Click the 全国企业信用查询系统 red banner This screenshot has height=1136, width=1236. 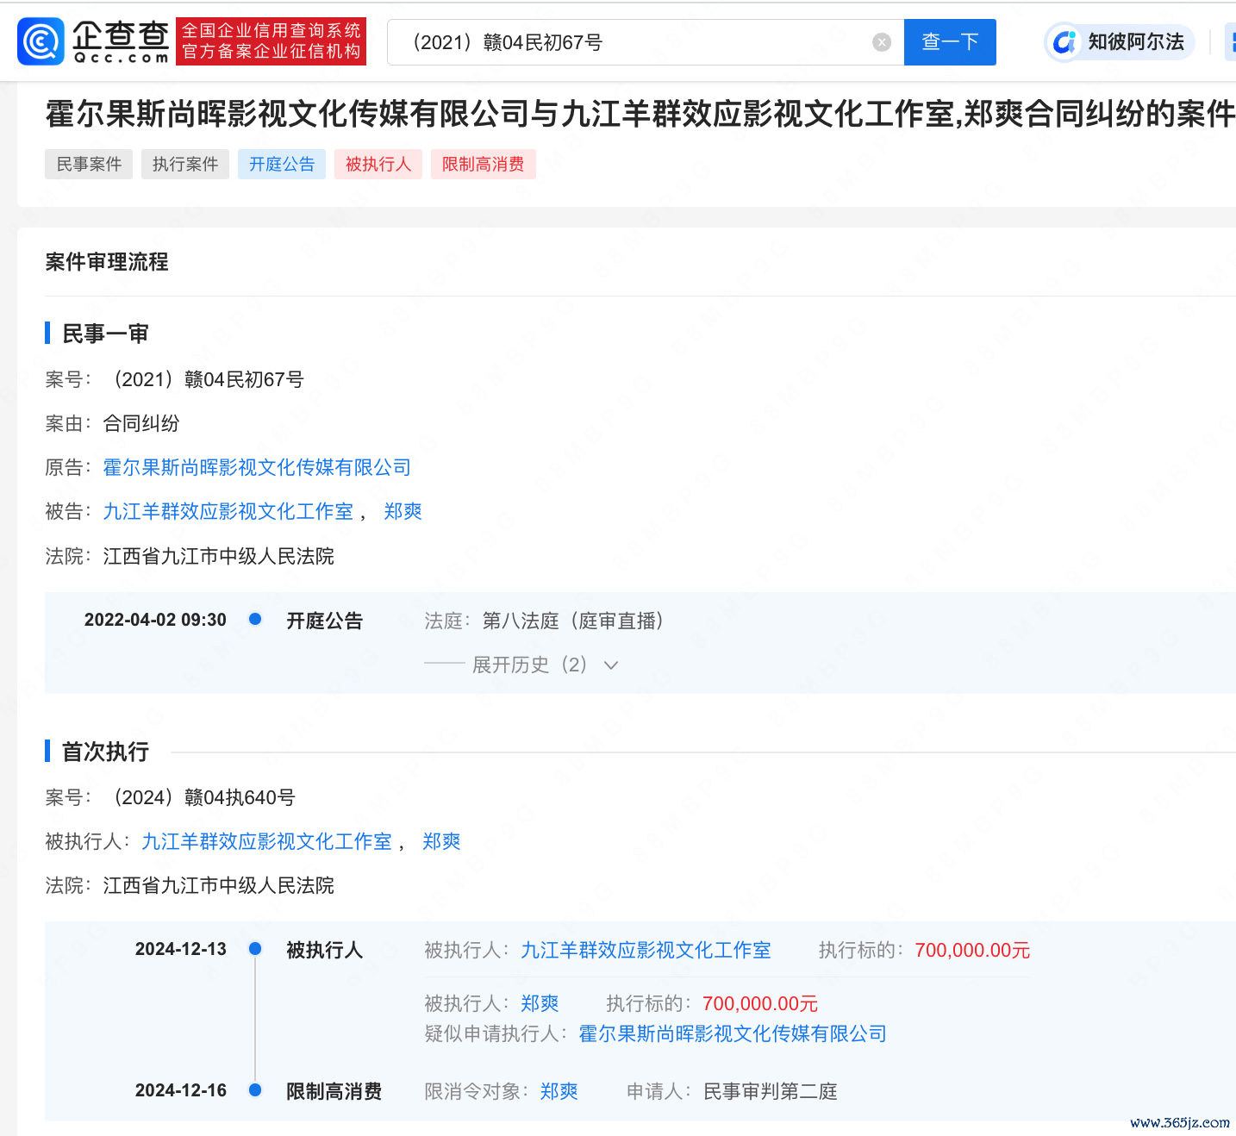(272, 41)
